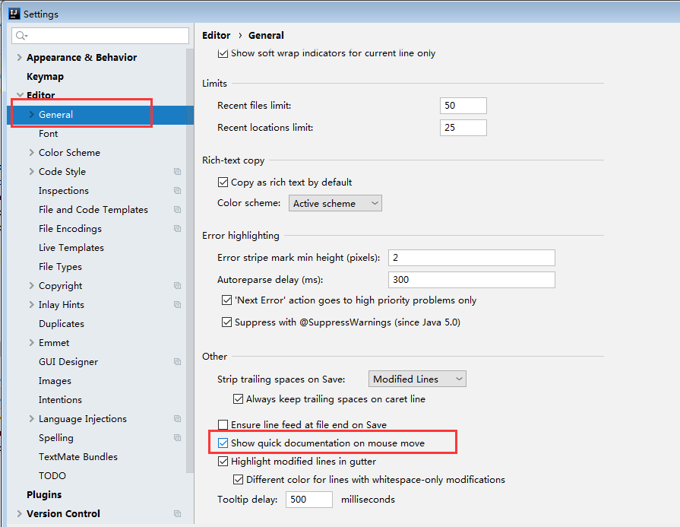Enable Ensure line feed at file end on Save
Viewport: 680px width, 527px height.
point(223,425)
